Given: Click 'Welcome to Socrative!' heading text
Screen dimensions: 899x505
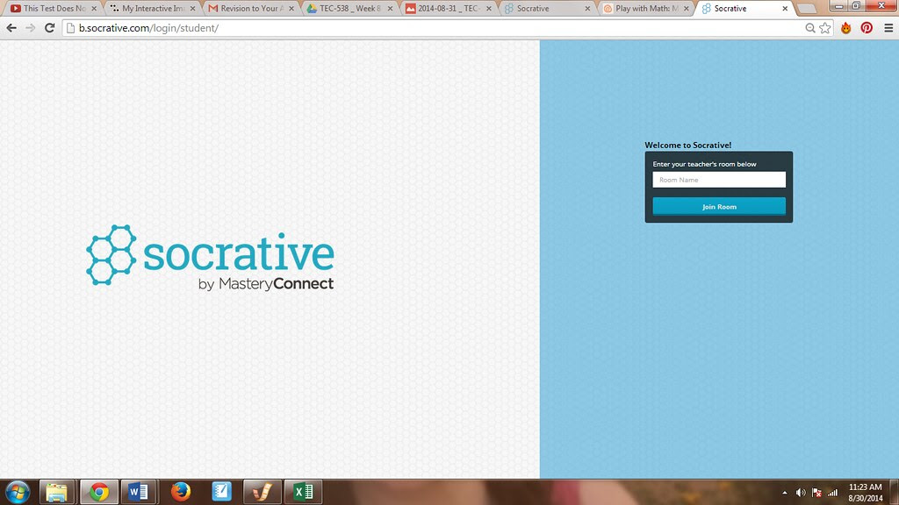Looking at the screenshot, I should point(688,146).
